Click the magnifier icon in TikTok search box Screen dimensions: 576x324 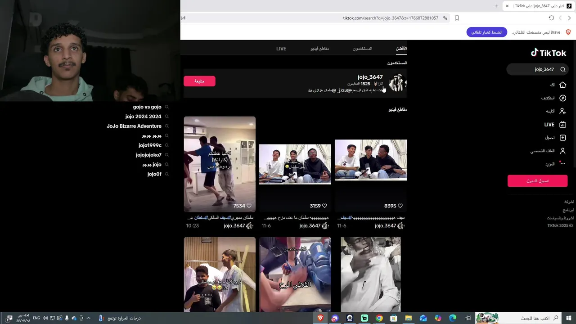click(563, 69)
